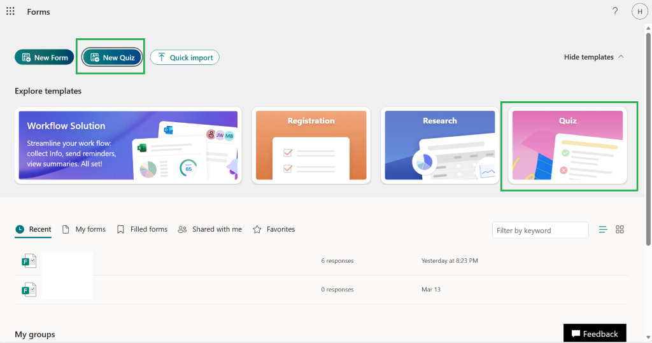Open the help question mark icon
This screenshot has height=343, width=652.
pos(615,11)
